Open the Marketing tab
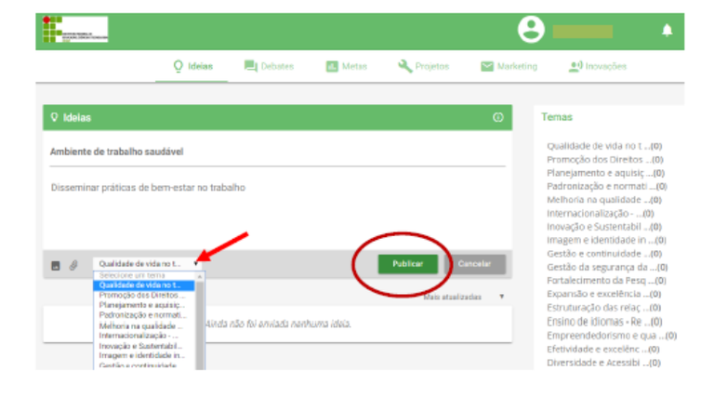This screenshot has width=714, height=410. click(x=509, y=66)
